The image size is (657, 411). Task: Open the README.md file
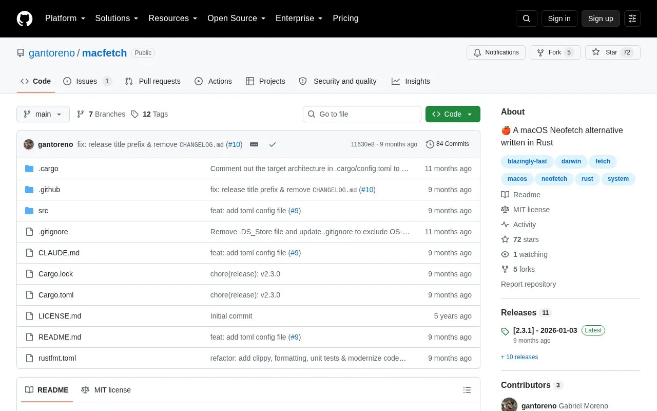click(60, 337)
